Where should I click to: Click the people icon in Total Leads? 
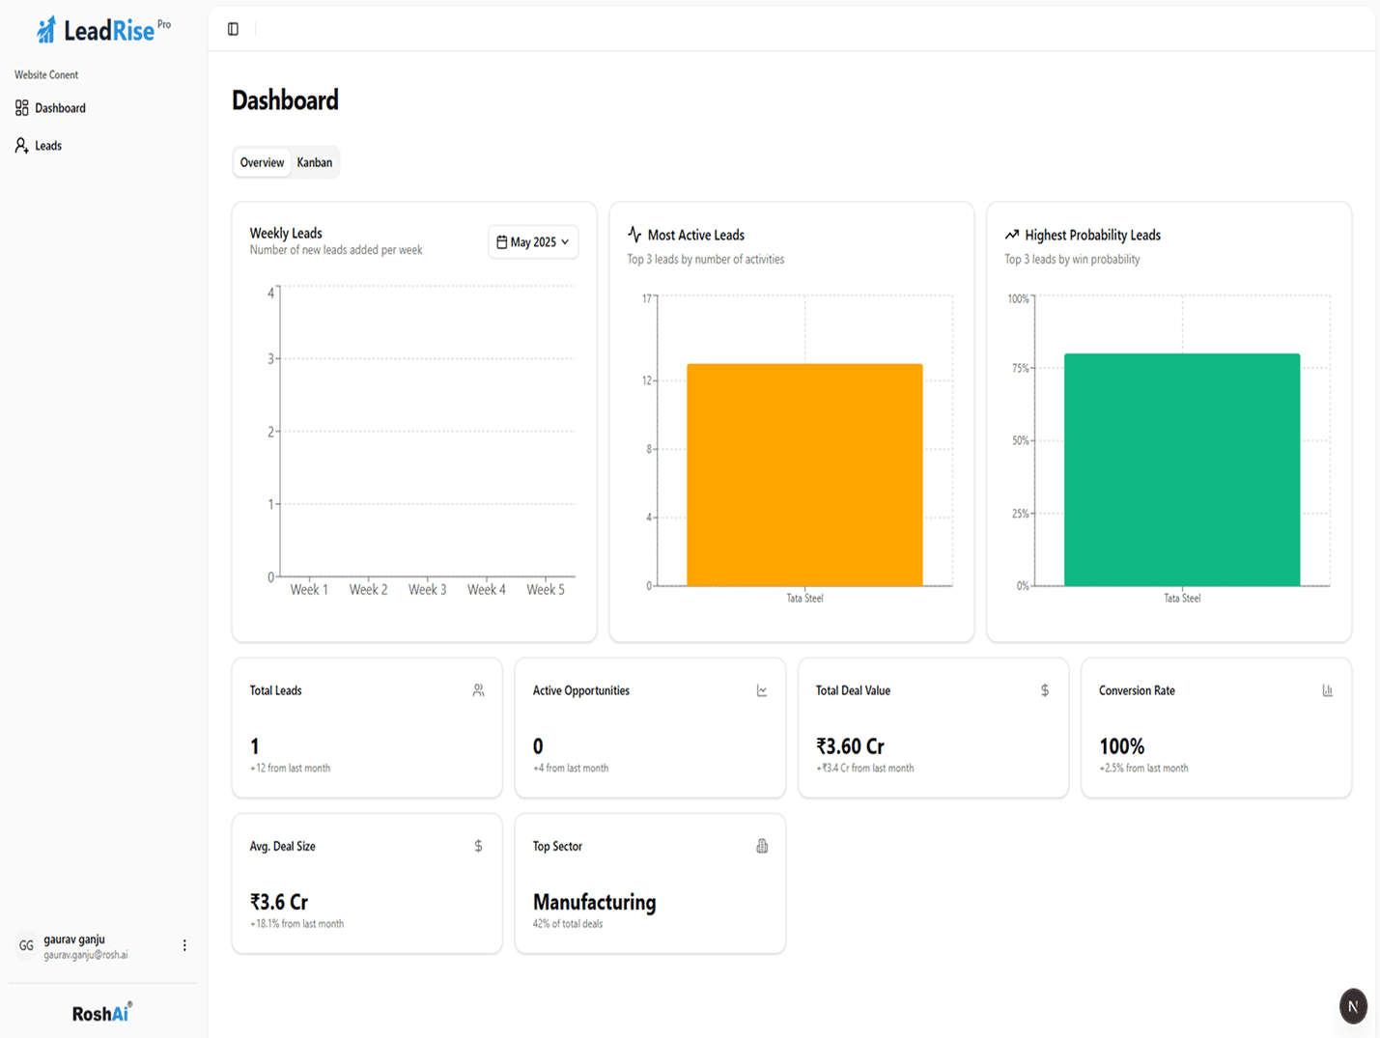(478, 690)
